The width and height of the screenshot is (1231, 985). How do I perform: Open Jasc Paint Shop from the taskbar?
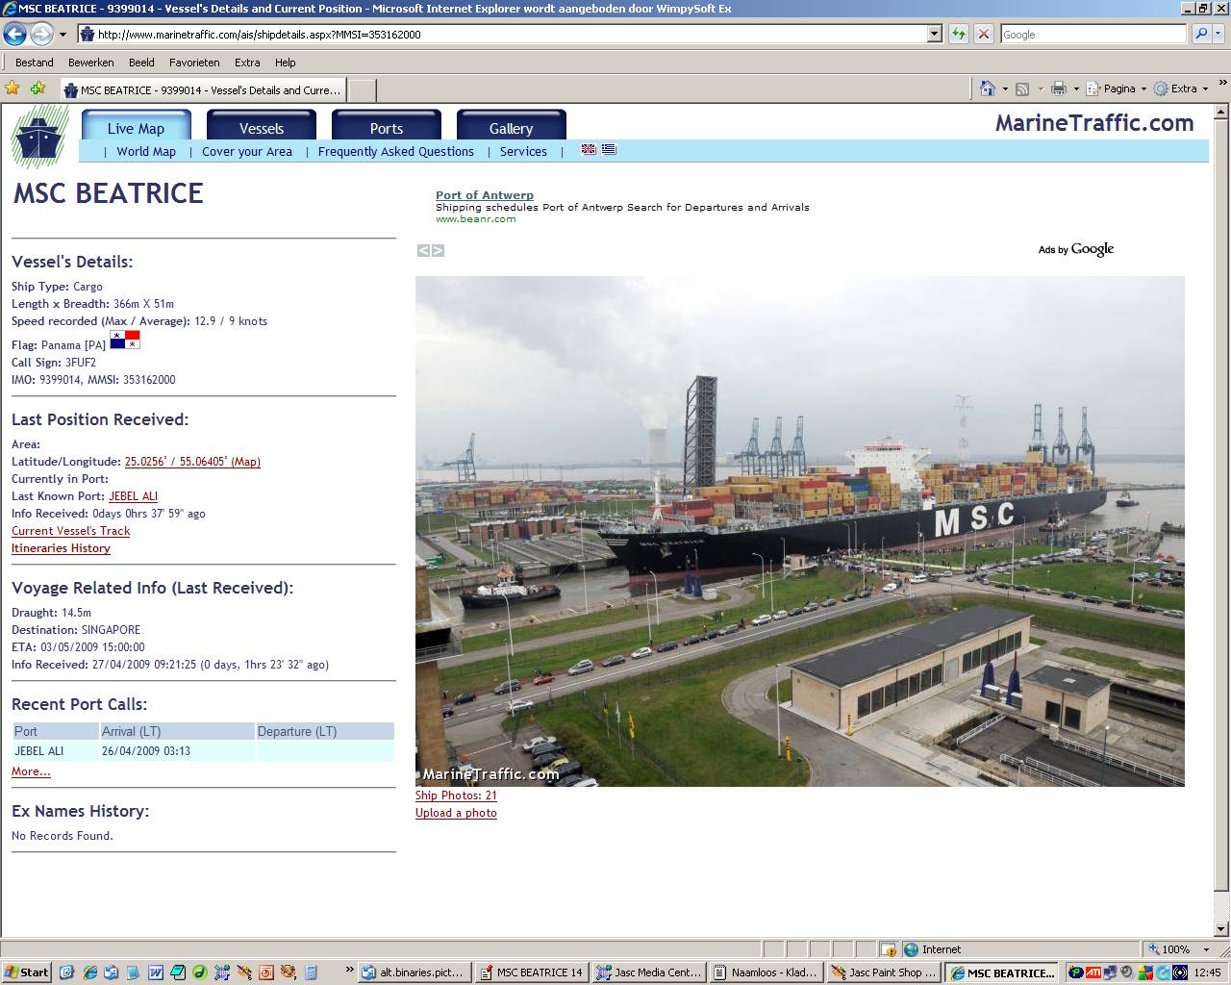pos(885,972)
